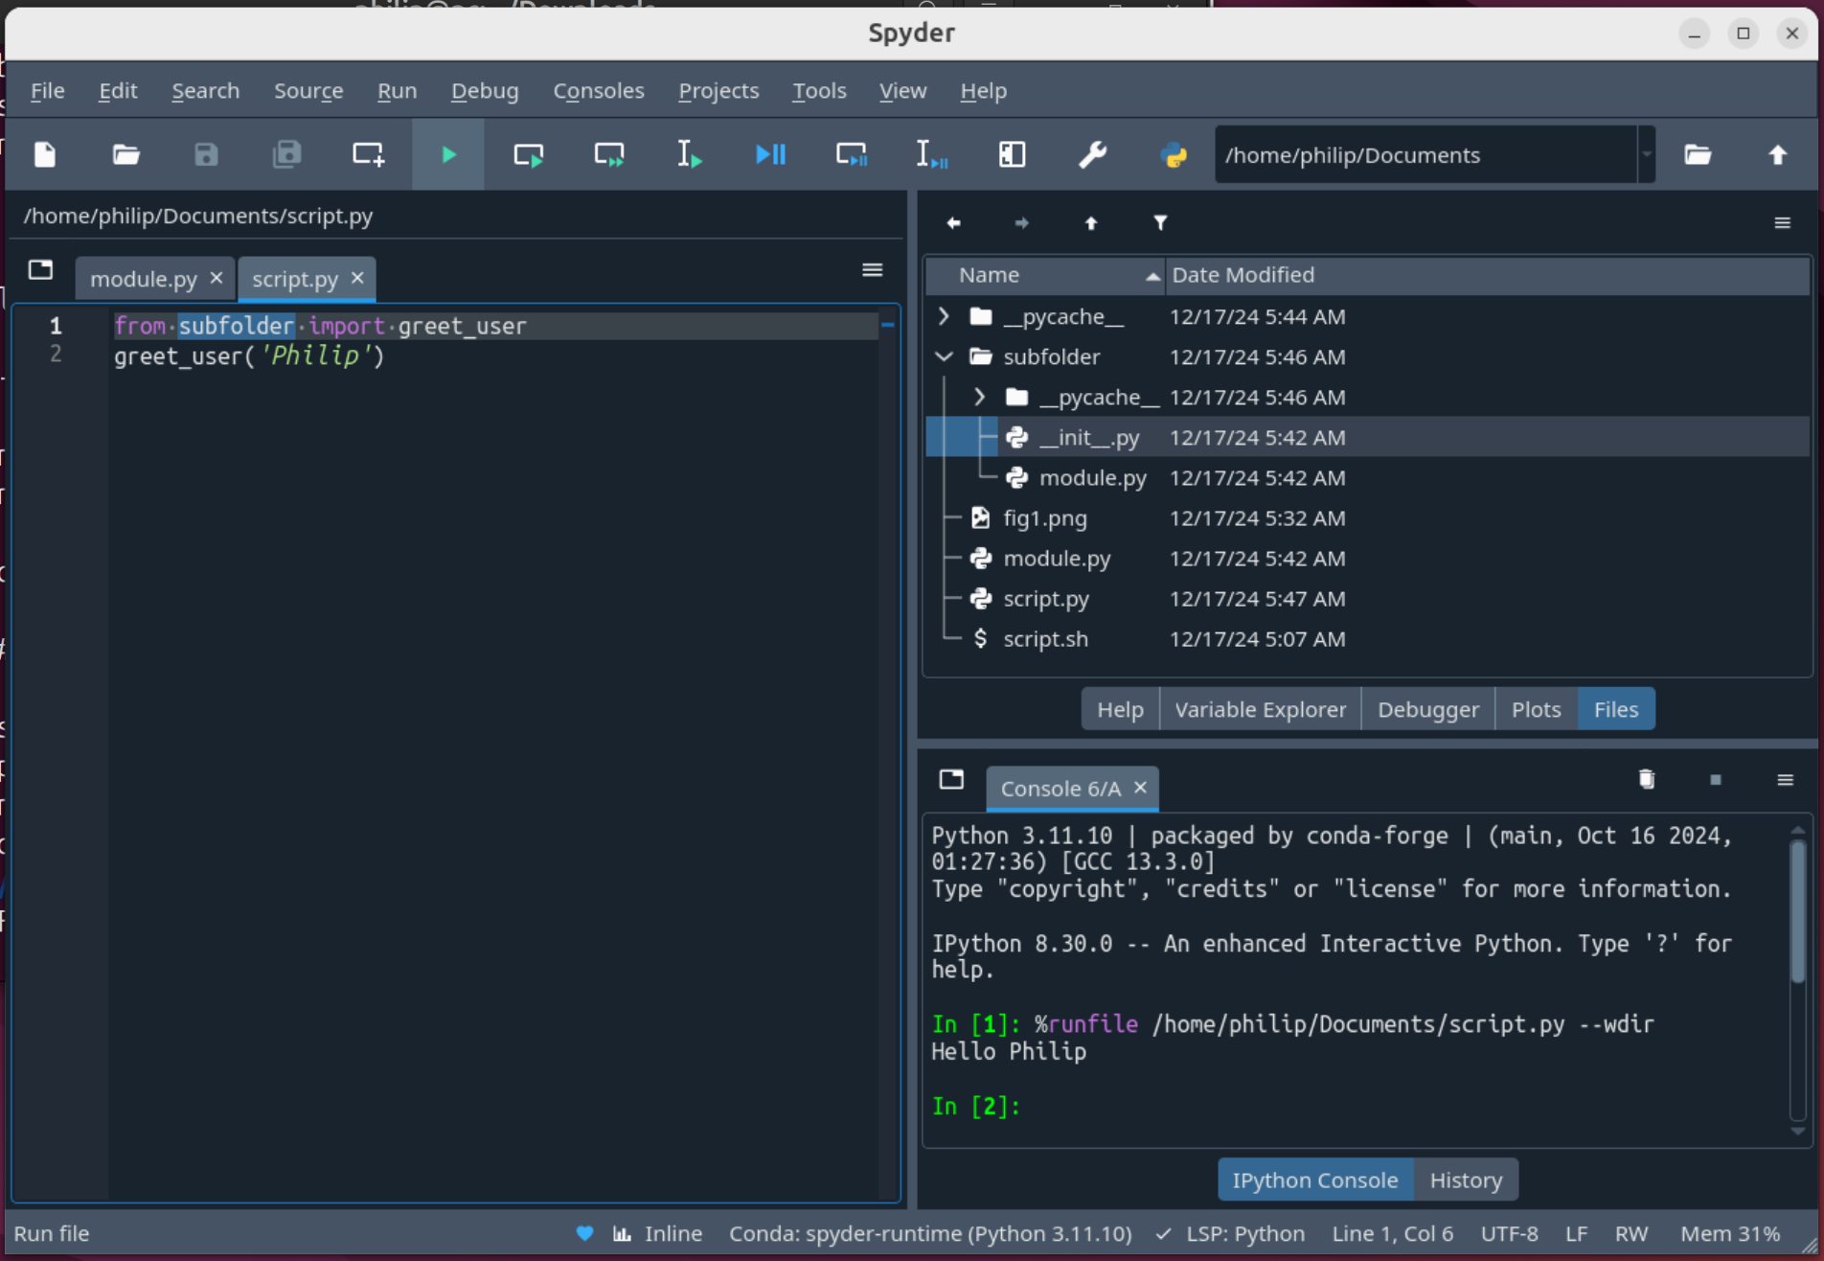
Task: Close the Console 6/A tab
Action: point(1140,788)
